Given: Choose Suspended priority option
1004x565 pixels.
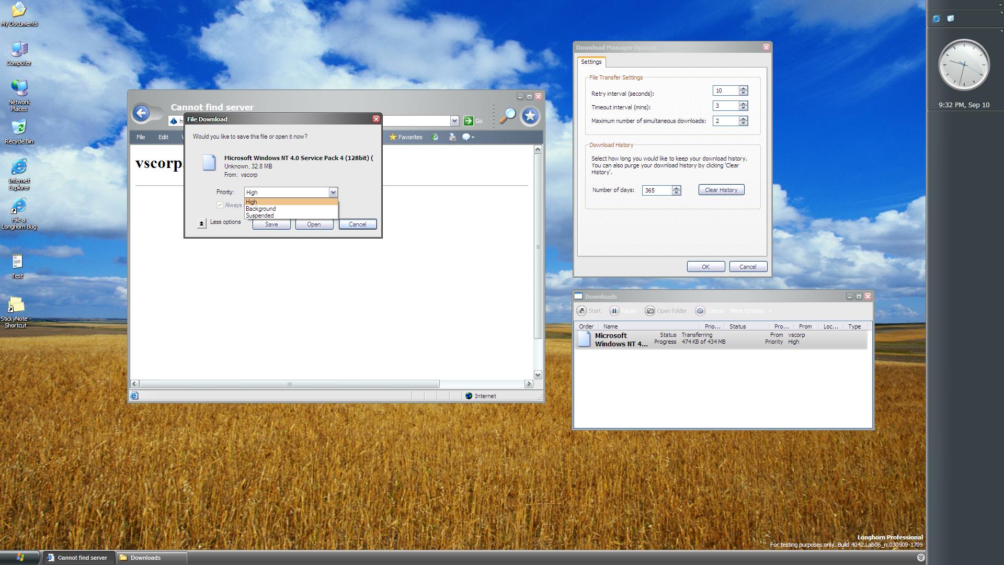Looking at the screenshot, I should 260,216.
